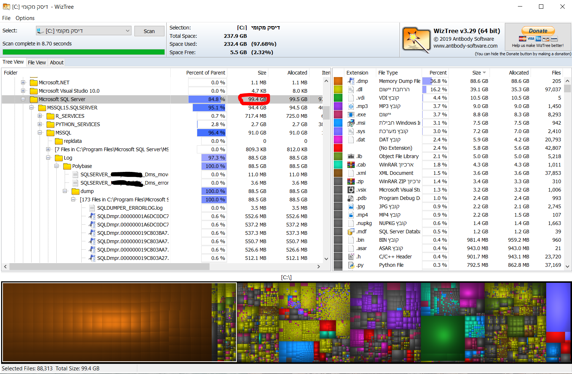572x374 pixels.
Task: Click the Polybase folder icon
Action: pos(67,166)
